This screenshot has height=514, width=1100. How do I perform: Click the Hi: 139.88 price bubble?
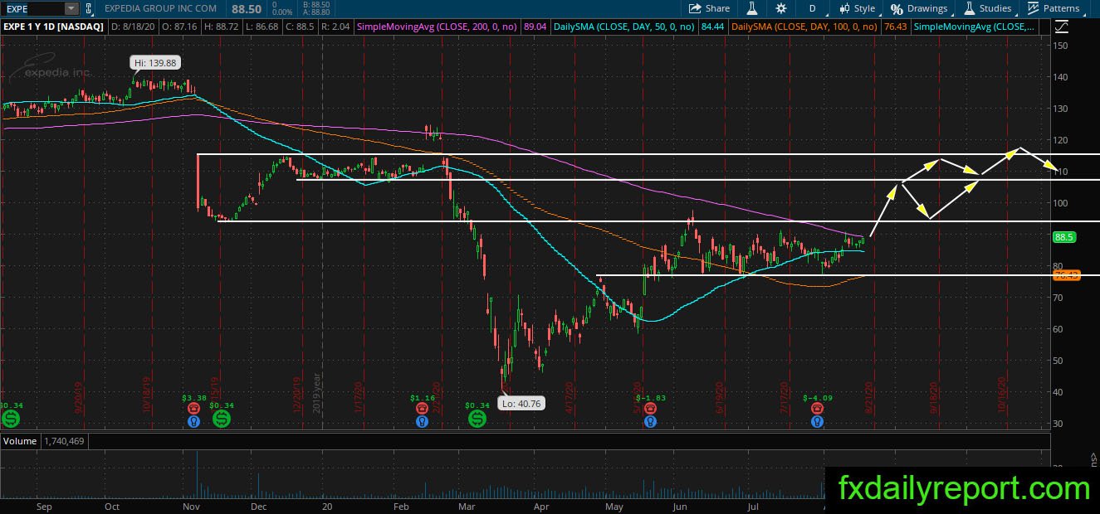pyautogui.click(x=154, y=63)
